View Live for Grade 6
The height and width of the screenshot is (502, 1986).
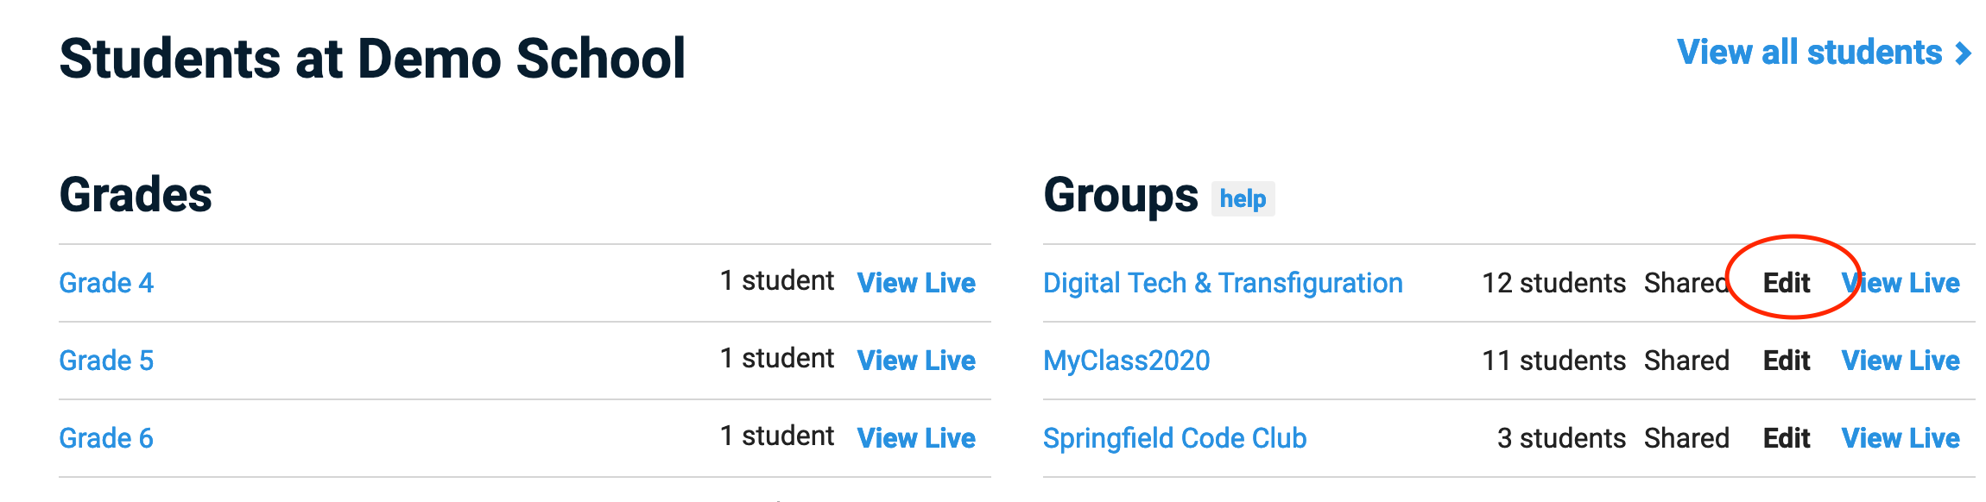(x=916, y=438)
